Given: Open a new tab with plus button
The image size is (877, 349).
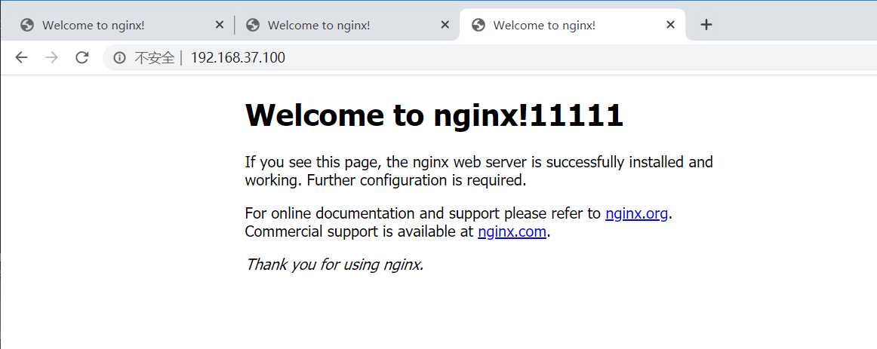Looking at the screenshot, I should [706, 25].
